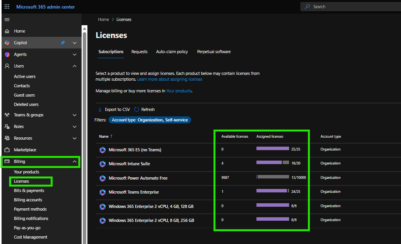Click Microsoft 365 E5 assigned licenses bar

coord(273,149)
